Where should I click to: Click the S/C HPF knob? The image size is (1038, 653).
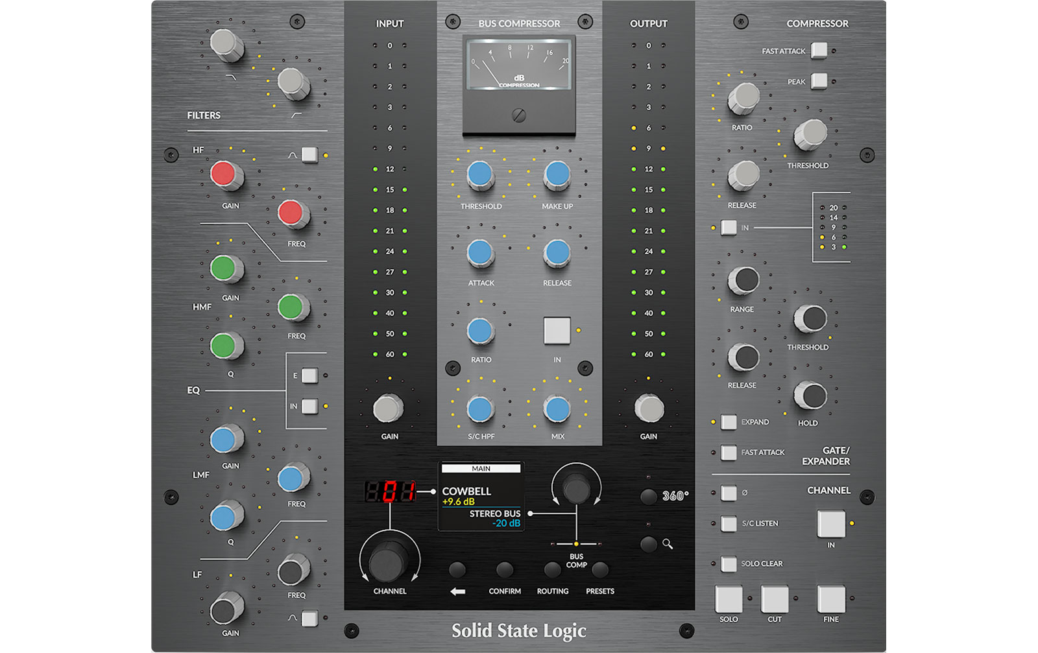click(x=481, y=409)
